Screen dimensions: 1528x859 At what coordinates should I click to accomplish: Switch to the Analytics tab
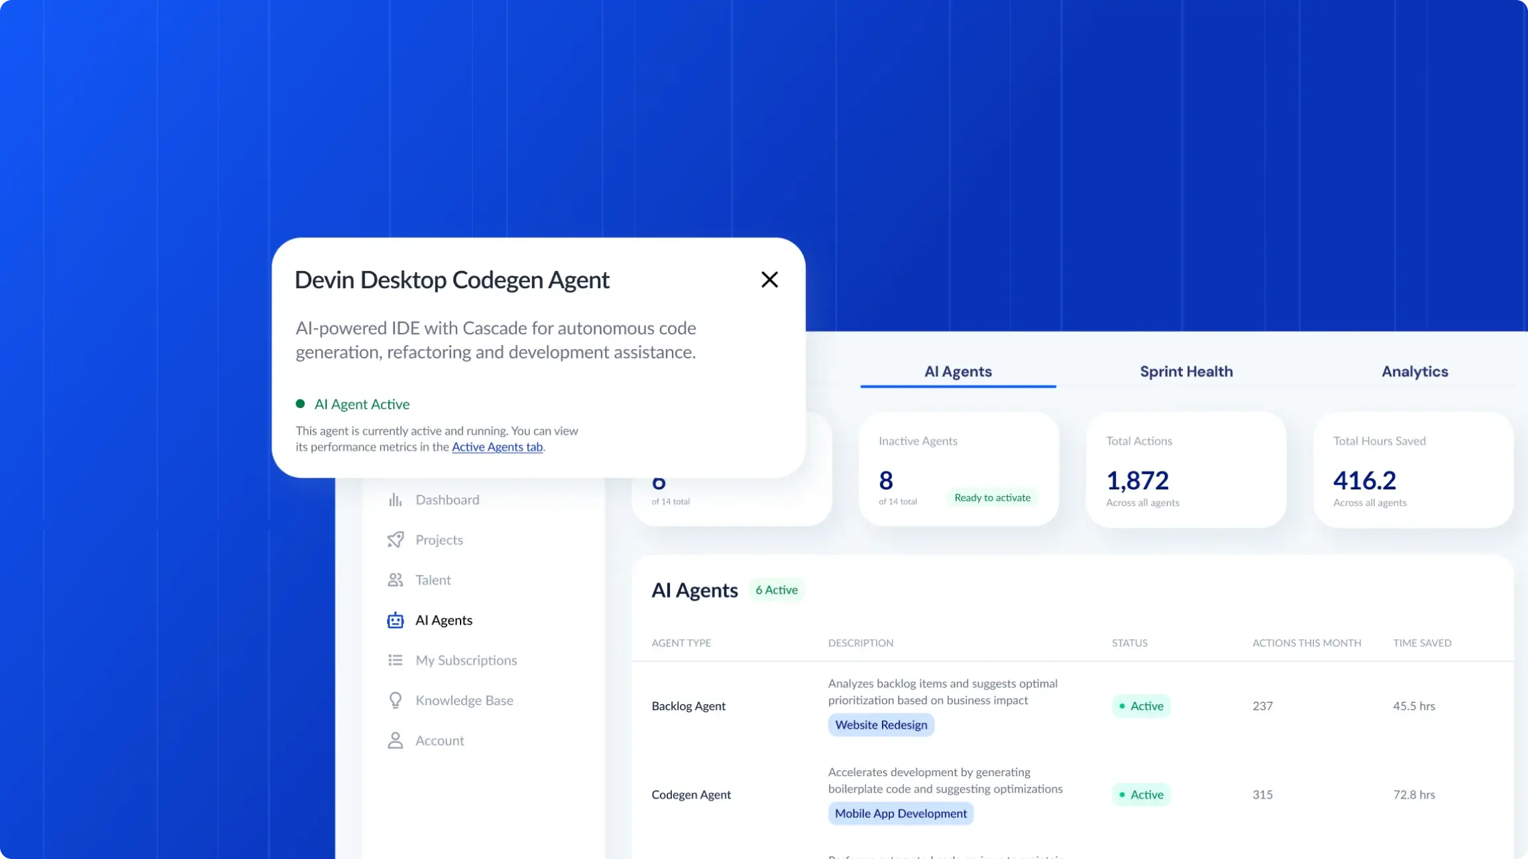1415,372
